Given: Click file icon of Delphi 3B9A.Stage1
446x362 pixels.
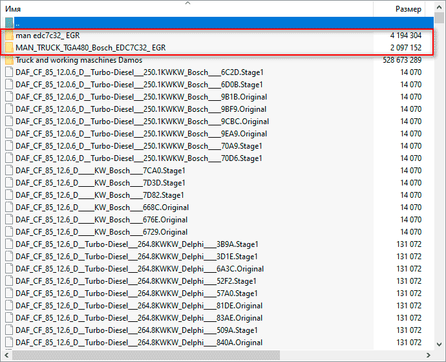Looking at the screenshot, I should pos(9,244).
